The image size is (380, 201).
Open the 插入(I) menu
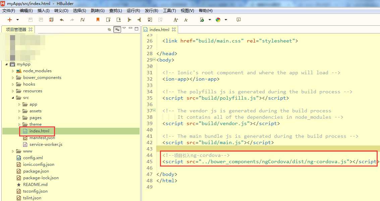click(43, 11)
